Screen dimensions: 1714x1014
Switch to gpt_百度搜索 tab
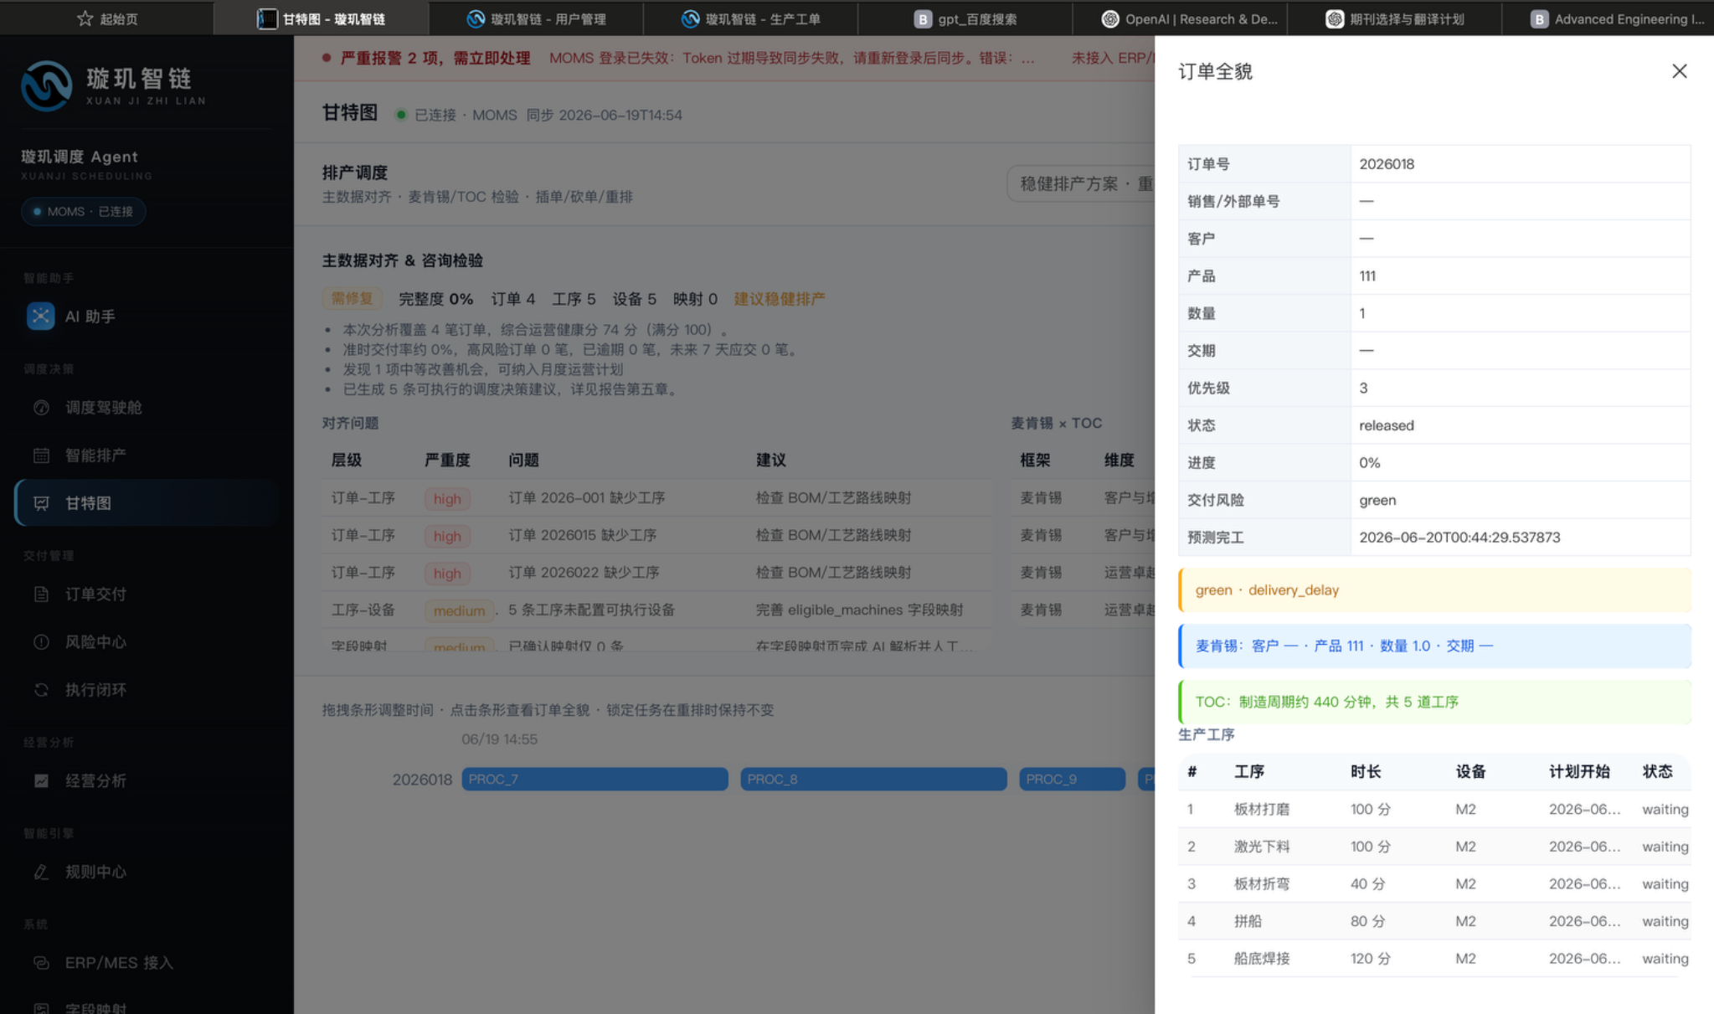pyautogui.click(x=965, y=18)
